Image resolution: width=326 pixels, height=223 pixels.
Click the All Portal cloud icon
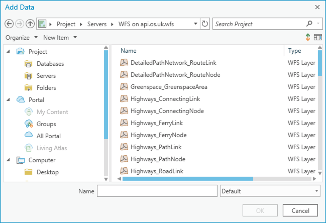click(x=29, y=135)
